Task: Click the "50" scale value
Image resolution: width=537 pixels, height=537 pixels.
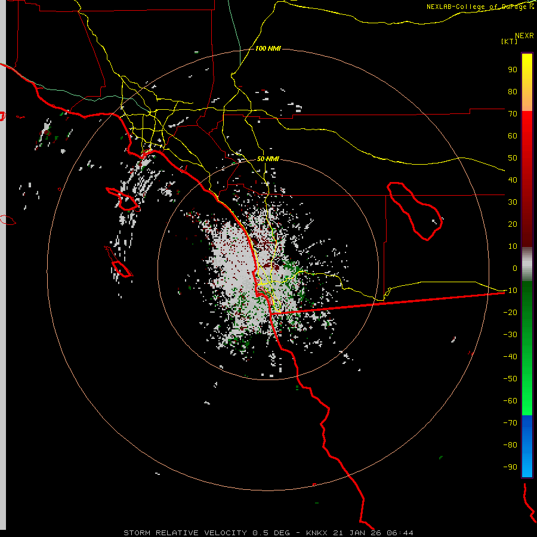Action: click(x=513, y=158)
